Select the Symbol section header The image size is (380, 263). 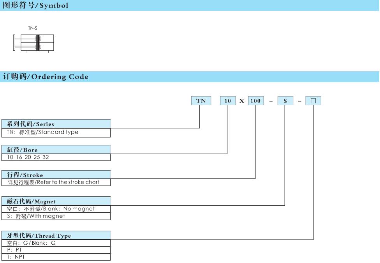click(x=36, y=5)
